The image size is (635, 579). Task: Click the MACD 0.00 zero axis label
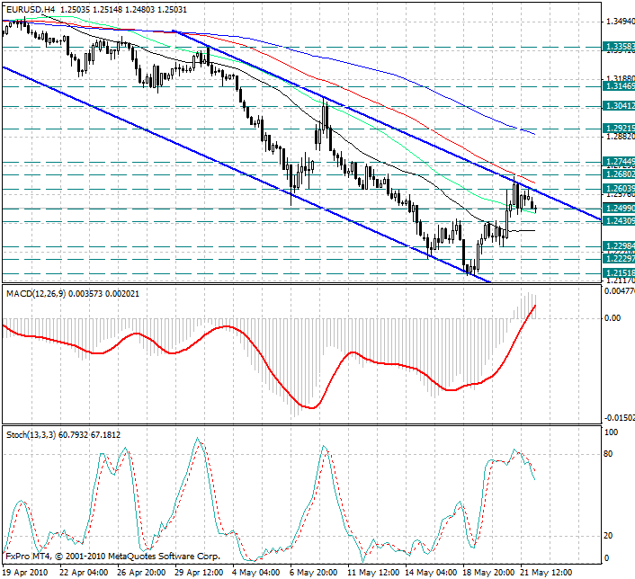613,318
